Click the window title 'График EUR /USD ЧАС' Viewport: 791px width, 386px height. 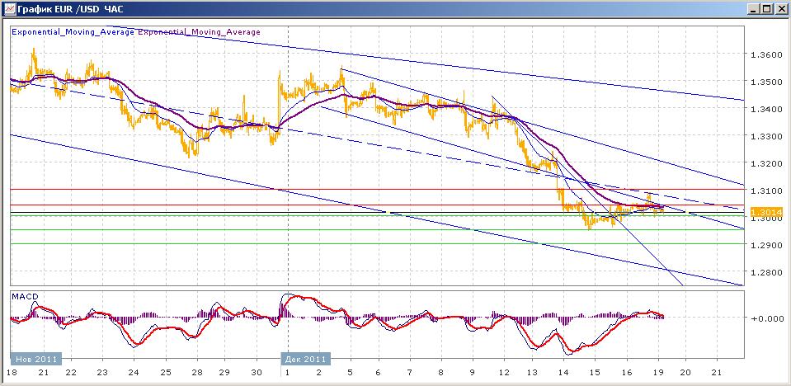(69, 9)
